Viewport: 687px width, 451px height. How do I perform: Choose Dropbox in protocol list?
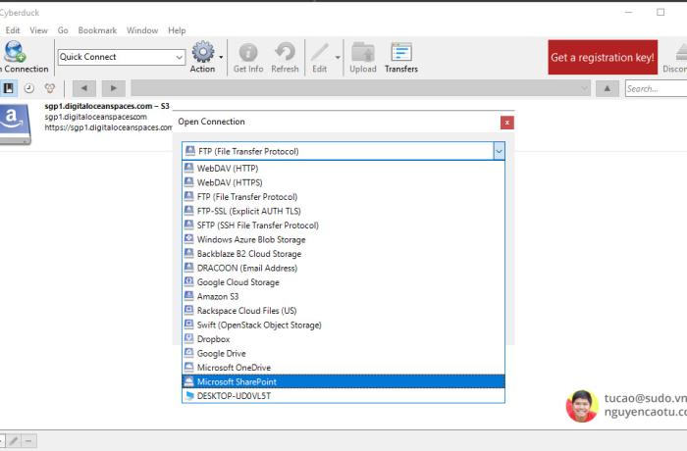point(343,339)
